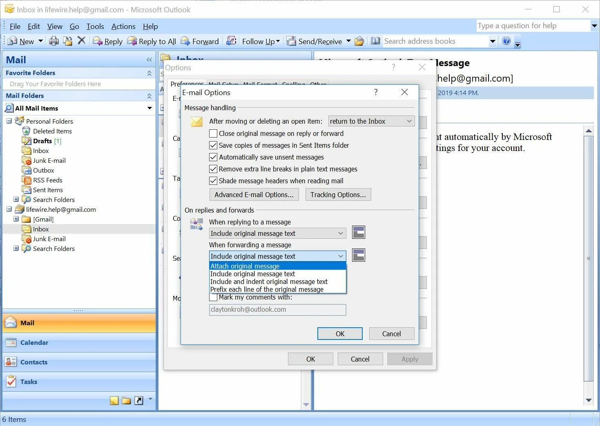The height and width of the screenshot is (426, 600).
Task: Open the Drafts folder
Action: (42, 141)
